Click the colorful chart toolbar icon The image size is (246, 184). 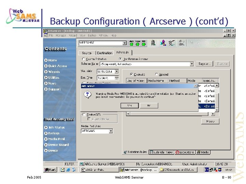click(x=163, y=43)
